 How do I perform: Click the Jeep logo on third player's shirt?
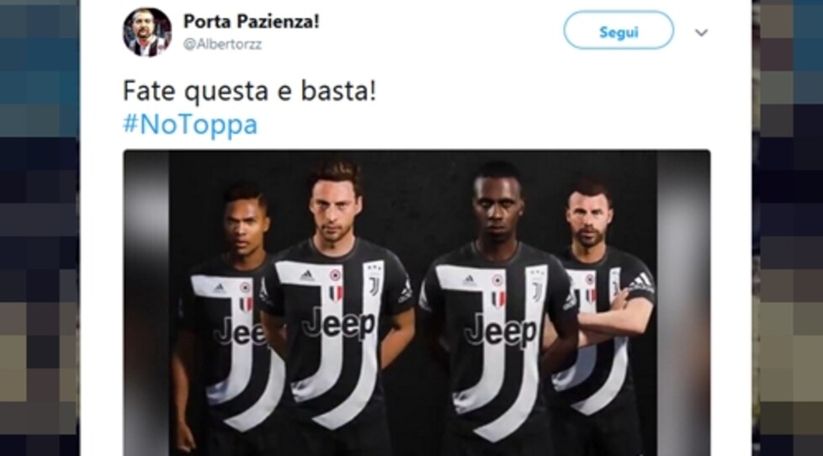[501, 331]
